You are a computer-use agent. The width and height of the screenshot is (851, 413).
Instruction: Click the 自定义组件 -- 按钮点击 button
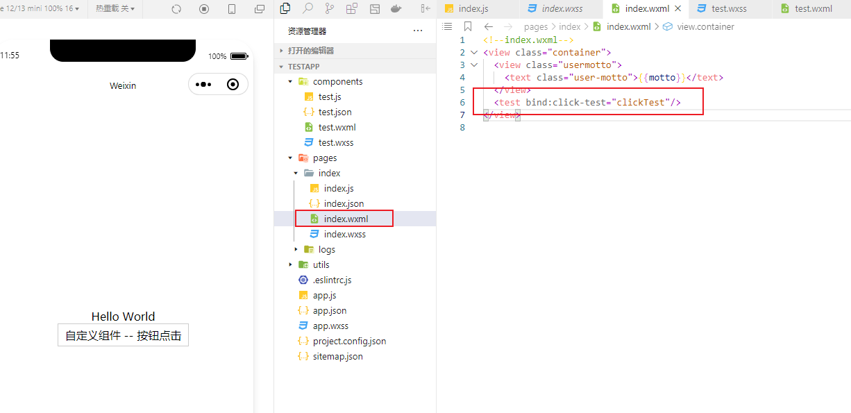pos(123,335)
